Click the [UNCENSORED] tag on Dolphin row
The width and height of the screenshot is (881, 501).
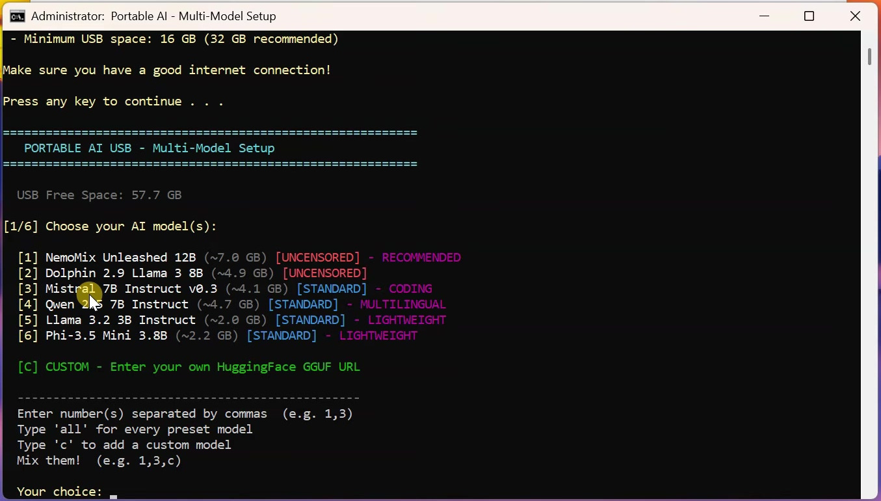[325, 273]
